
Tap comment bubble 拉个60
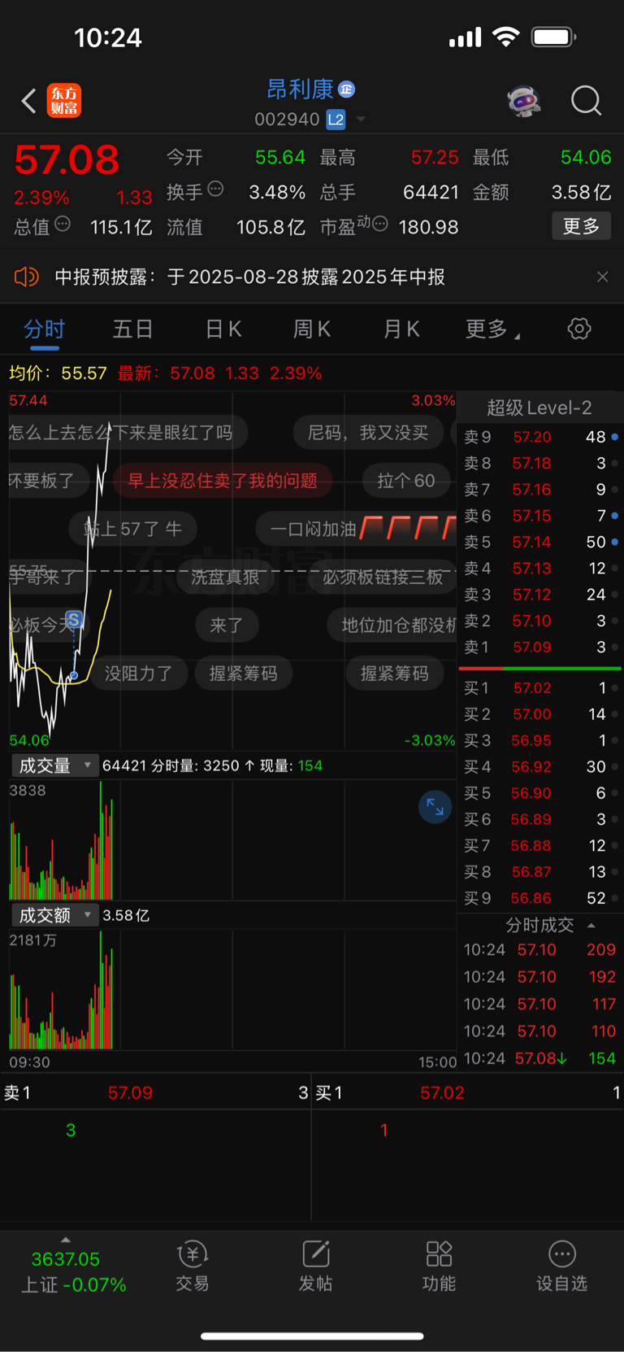coord(406,481)
